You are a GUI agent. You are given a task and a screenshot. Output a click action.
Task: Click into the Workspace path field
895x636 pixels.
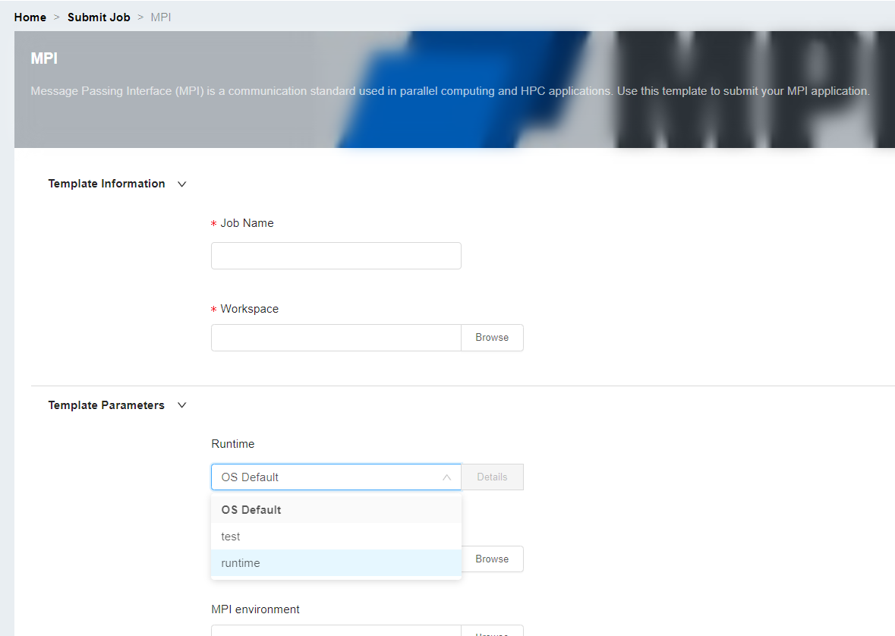click(336, 338)
